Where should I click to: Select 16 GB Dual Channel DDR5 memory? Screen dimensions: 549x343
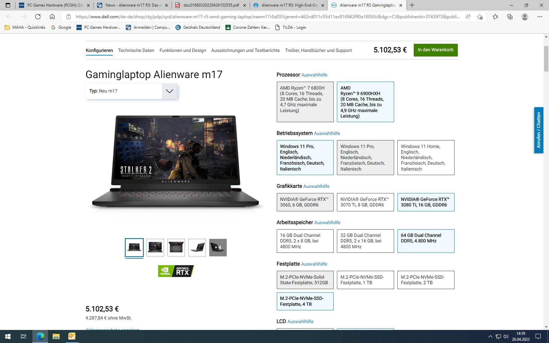click(x=305, y=241)
